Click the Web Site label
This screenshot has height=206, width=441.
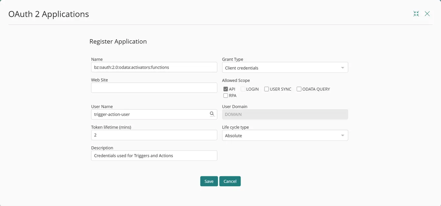coord(99,80)
